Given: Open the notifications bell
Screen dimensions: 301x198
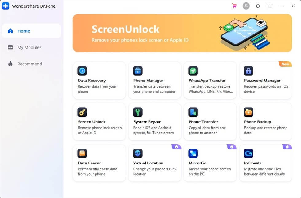Looking at the screenshot, I should point(258,6).
